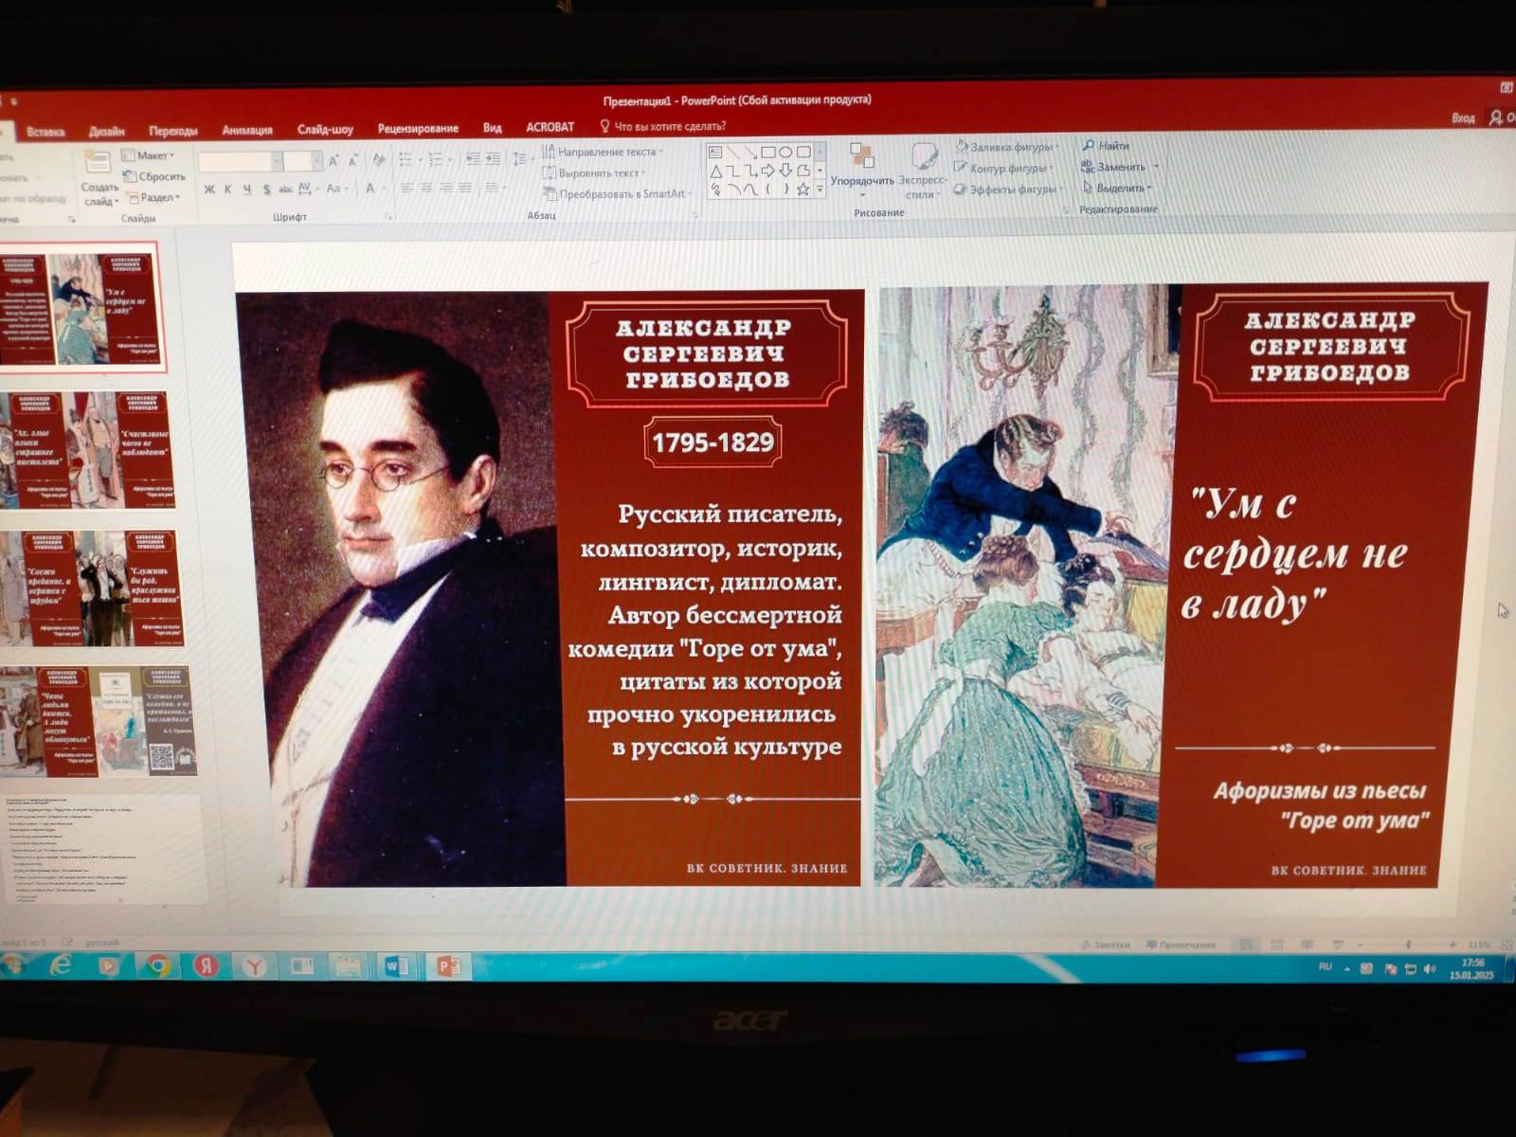Open Shape Outline (Контур фигуры) menu
The width and height of the screenshot is (1516, 1137).
pyautogui.click(x=1003, y=168)
